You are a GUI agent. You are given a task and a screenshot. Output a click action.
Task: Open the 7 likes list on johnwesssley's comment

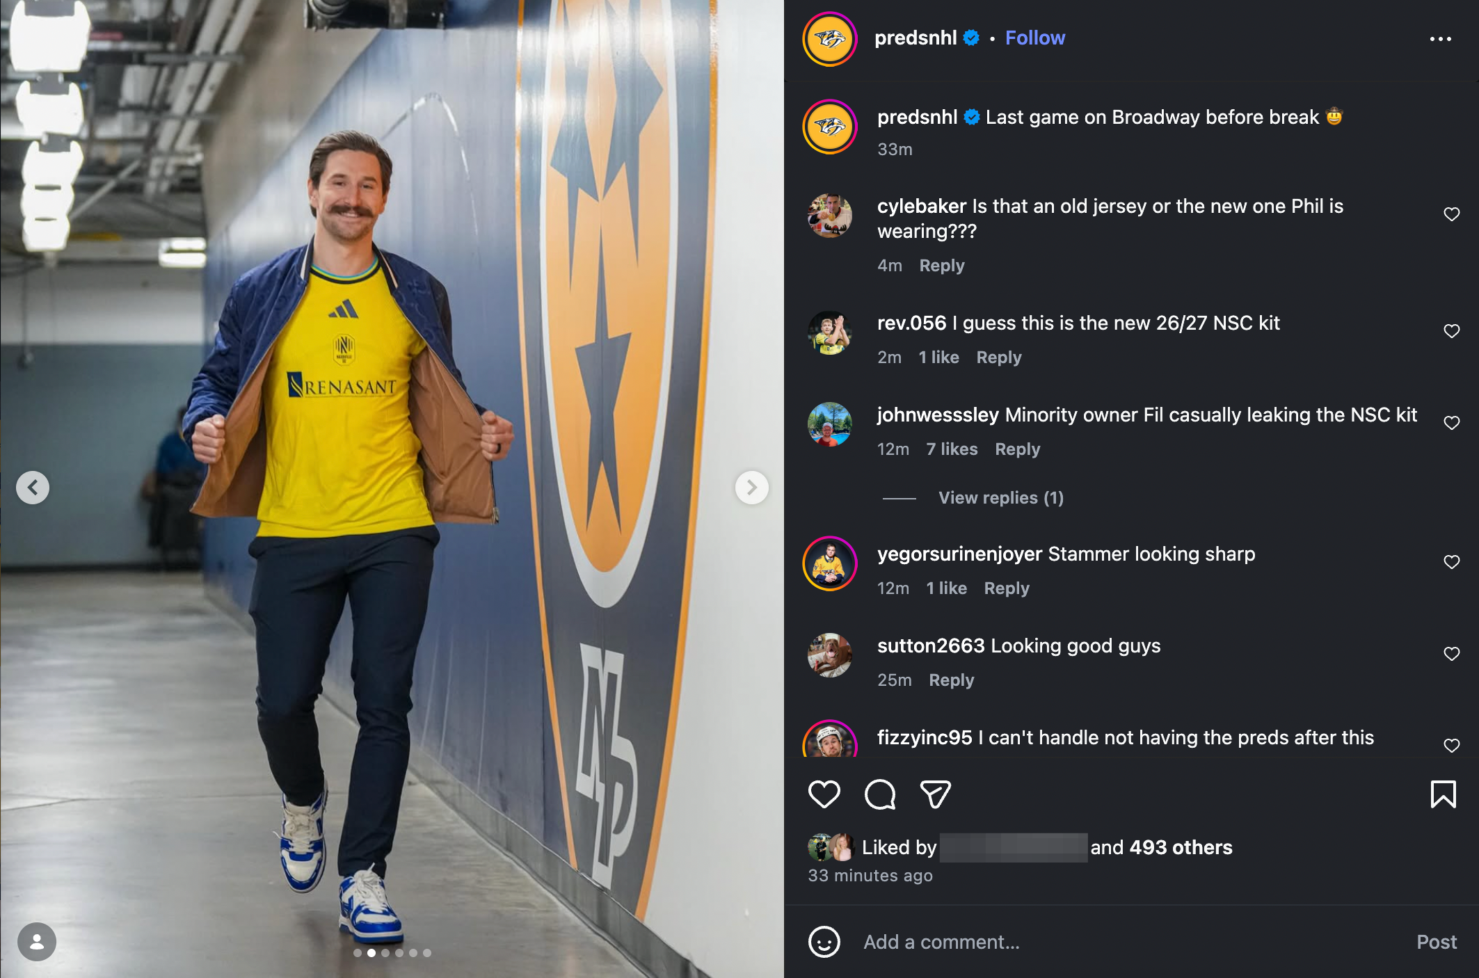(952, 449)
